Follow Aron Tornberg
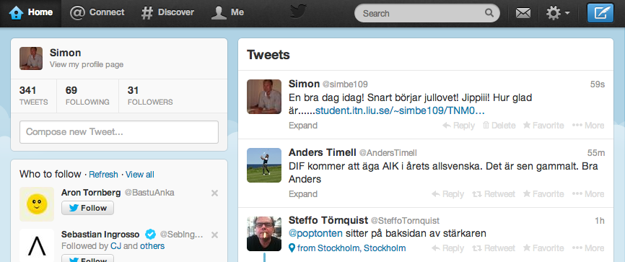 coord(87,208)
